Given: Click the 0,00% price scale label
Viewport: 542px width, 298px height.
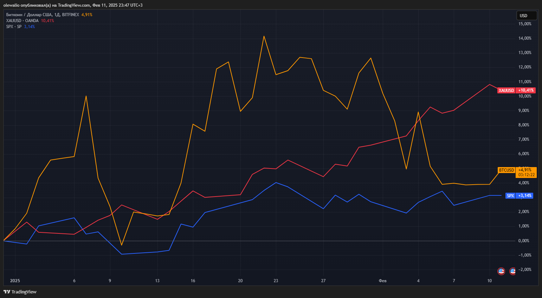Looking at the screenshot, I should [x=524, y=241].
